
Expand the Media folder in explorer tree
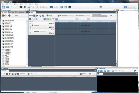click(2, 55)
